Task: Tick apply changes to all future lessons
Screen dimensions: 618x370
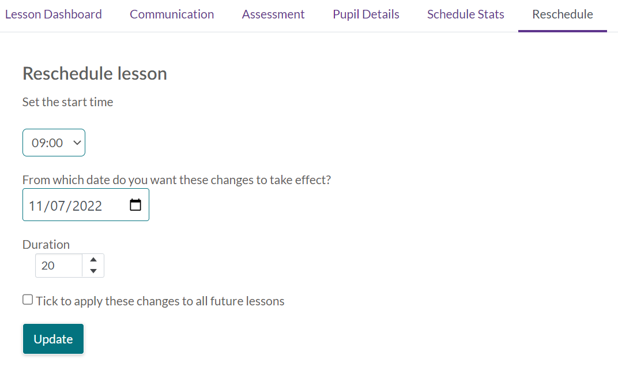Action: pos(28,300)
